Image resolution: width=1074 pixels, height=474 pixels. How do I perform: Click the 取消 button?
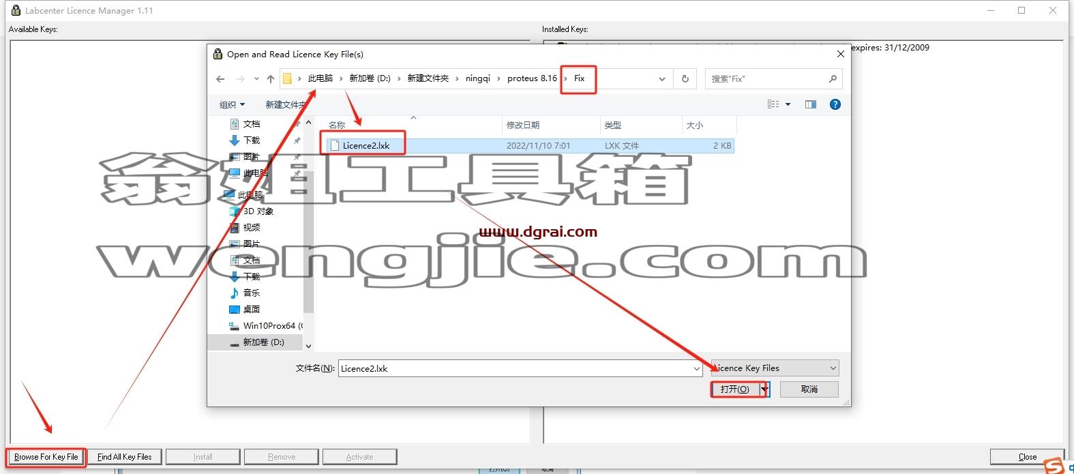(x=809, y=389)
